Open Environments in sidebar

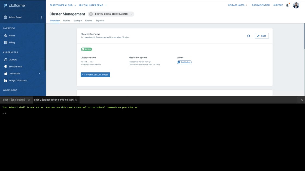click(16, 67)
